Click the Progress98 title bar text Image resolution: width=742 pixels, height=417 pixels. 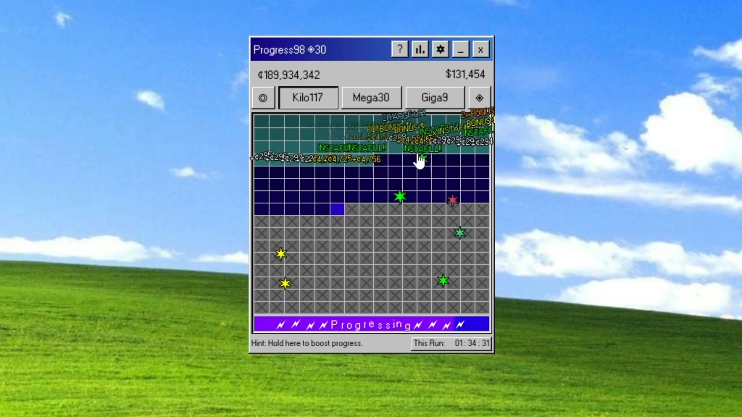[290, 50]
